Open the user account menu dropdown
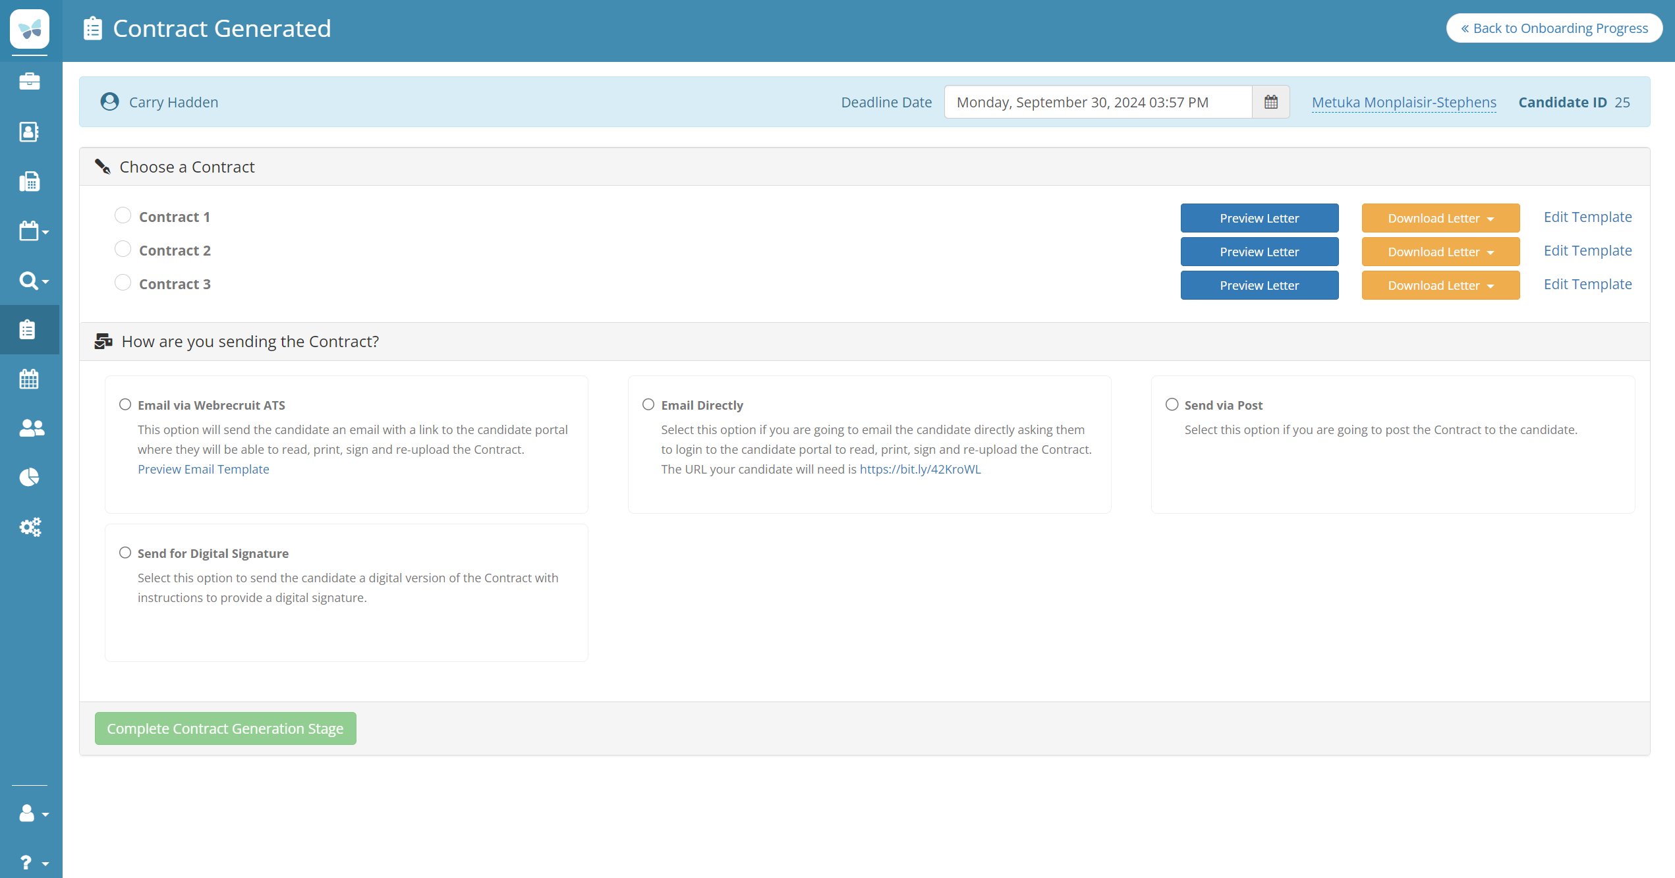Image resolution: width=1675 pixels, height=878 pixels. (33, 813)
